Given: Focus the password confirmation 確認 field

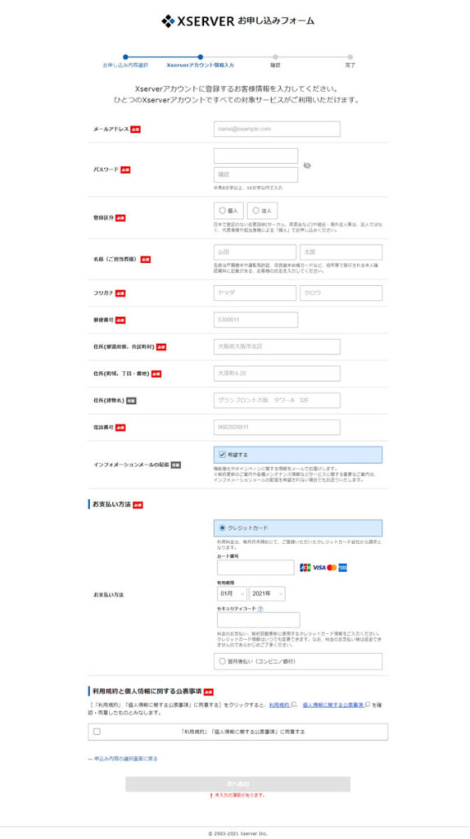Looking at the screenshot, I should coord(255,175).
